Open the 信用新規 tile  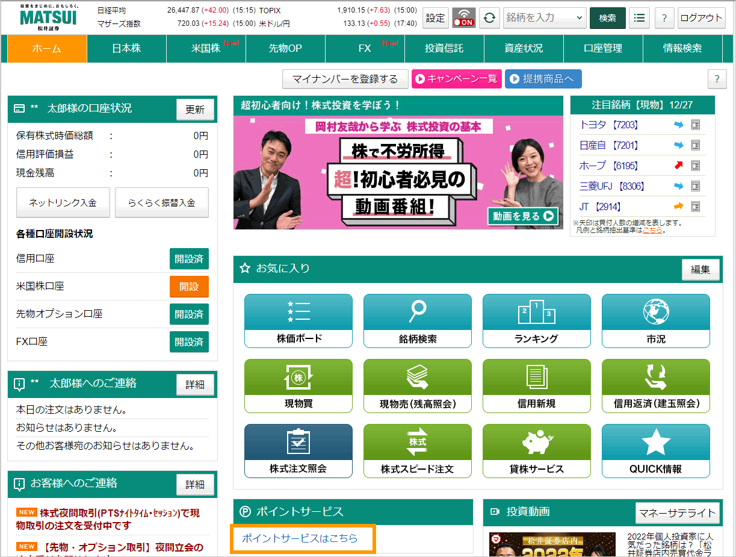[537, 386]
